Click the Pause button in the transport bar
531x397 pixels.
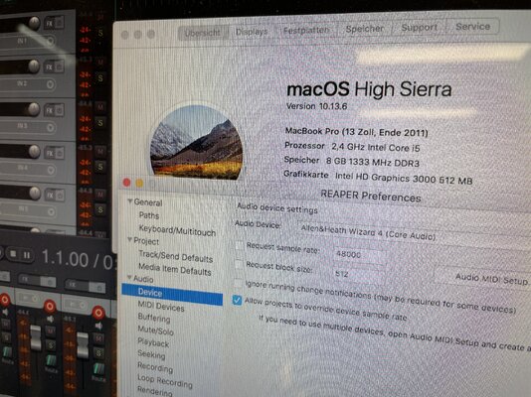tap(27, 255)
